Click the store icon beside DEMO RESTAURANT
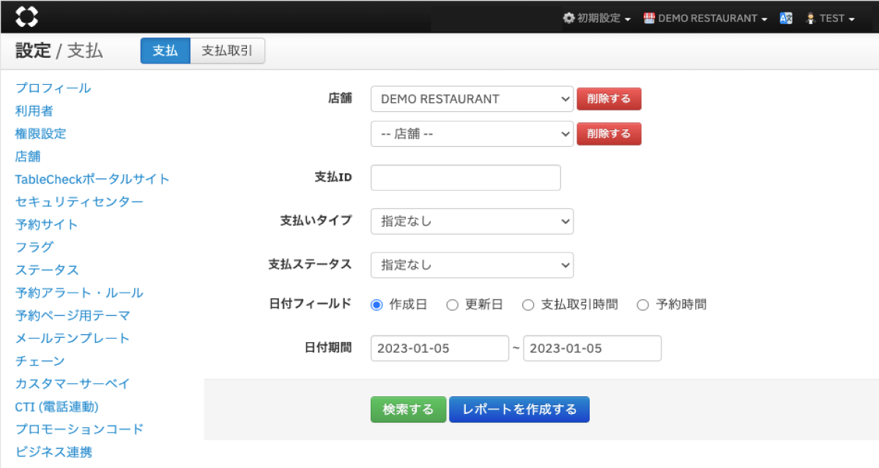 [649, 18]
